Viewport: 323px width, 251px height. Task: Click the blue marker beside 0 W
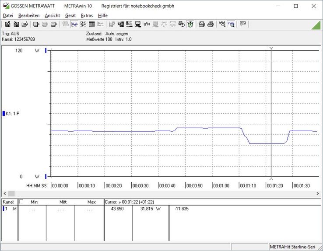pyautogui.click(x=46, y=176)
